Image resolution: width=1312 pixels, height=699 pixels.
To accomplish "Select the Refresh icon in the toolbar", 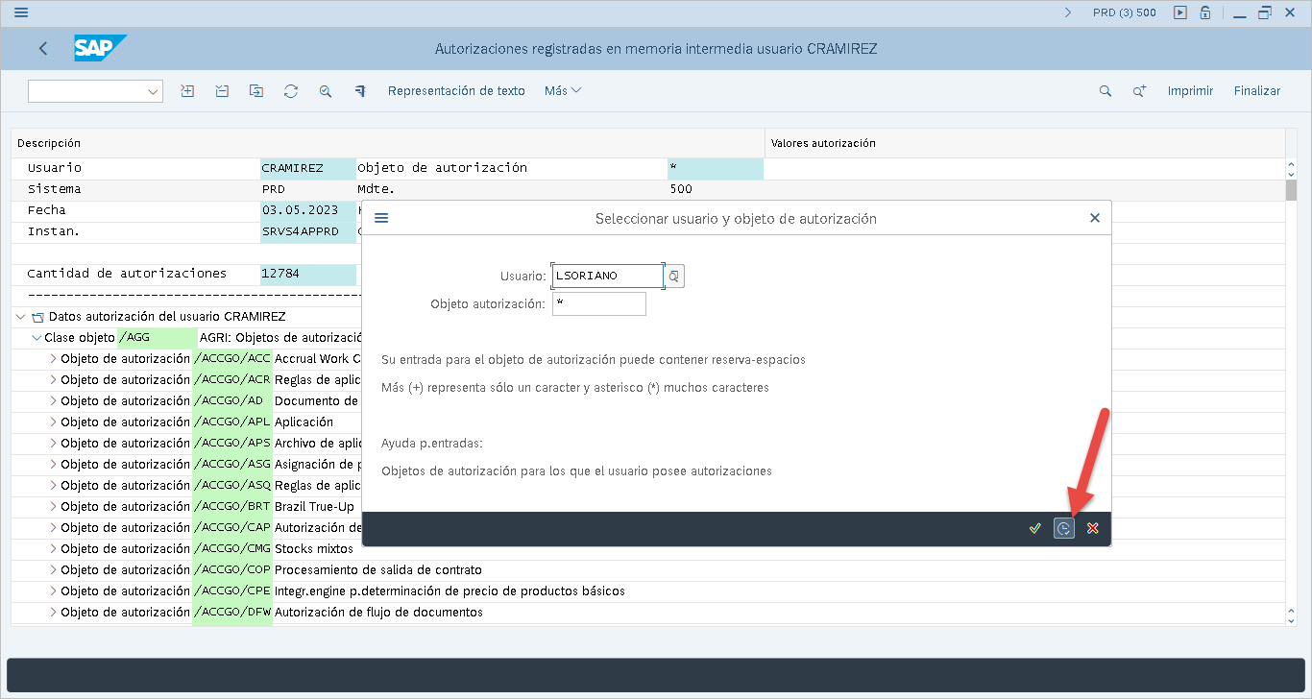I will tap(291, 90).
